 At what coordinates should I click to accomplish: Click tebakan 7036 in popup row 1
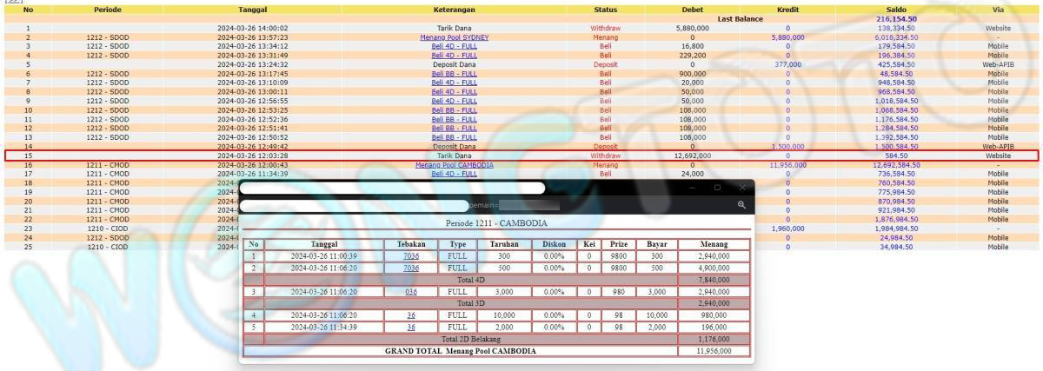(411, 256)
